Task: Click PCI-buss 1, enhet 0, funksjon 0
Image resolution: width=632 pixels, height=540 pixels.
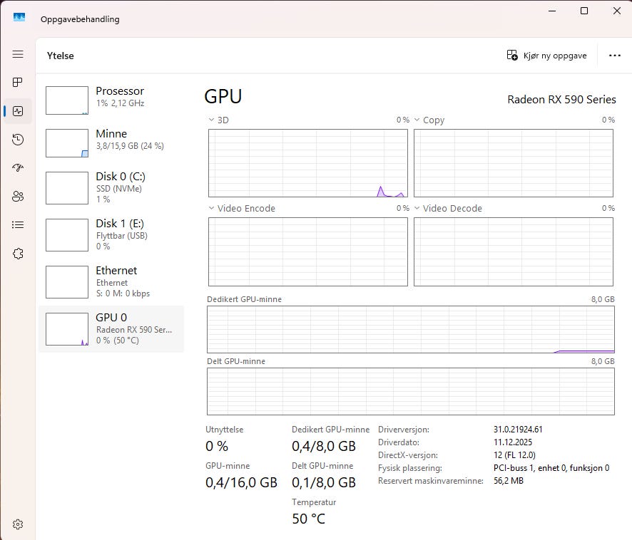Action: pyautogui.click(x=551, y=468)
